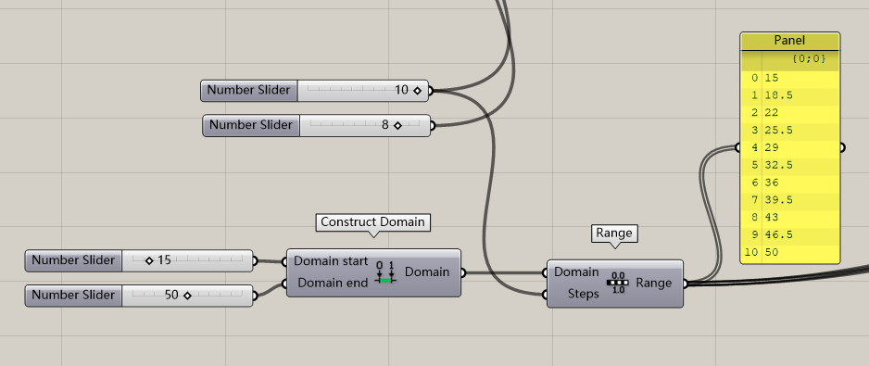The height and width of the screenshot is (366, 869).
Task: Click the Domain end input parameter
Action: coord(333,283)
